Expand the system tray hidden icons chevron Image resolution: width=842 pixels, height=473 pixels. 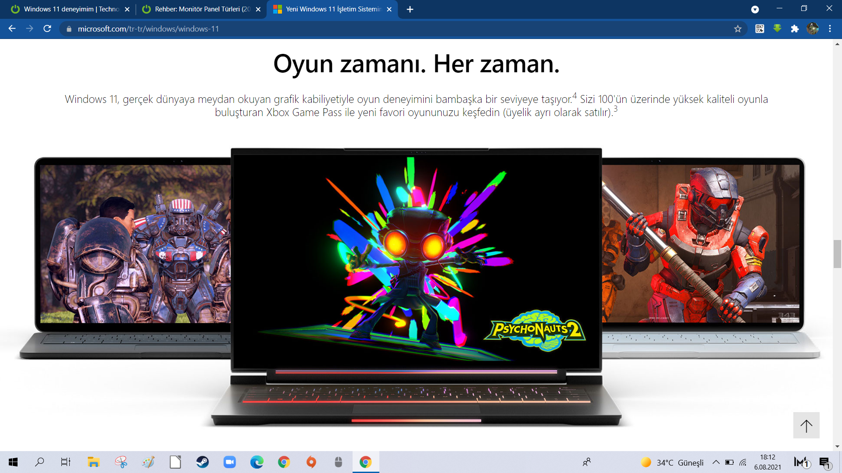716,462
